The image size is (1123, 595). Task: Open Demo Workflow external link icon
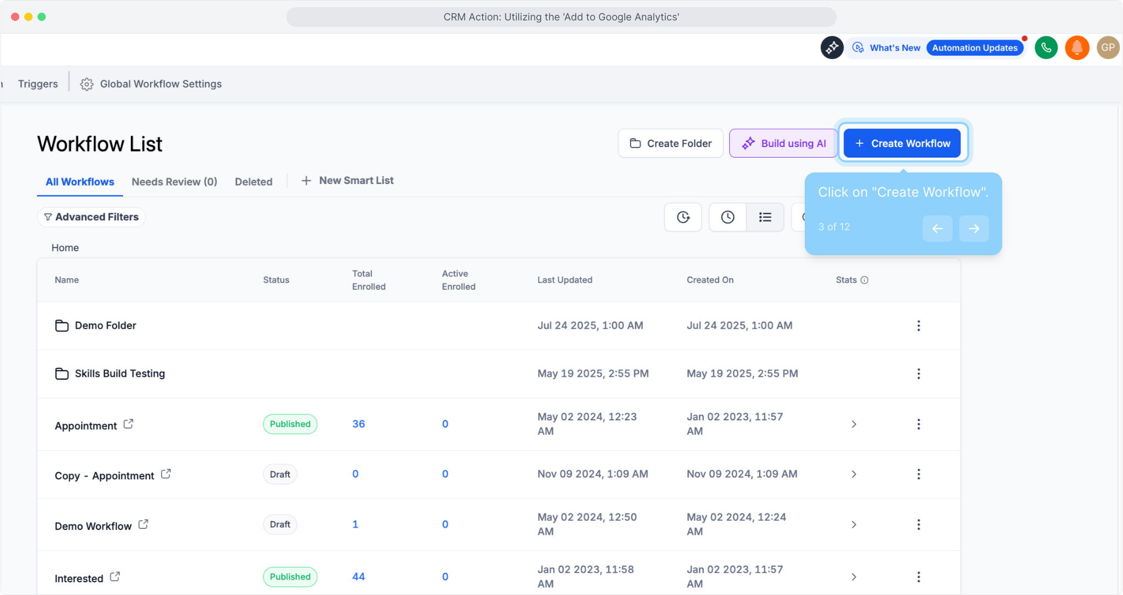tap(143, 524)
